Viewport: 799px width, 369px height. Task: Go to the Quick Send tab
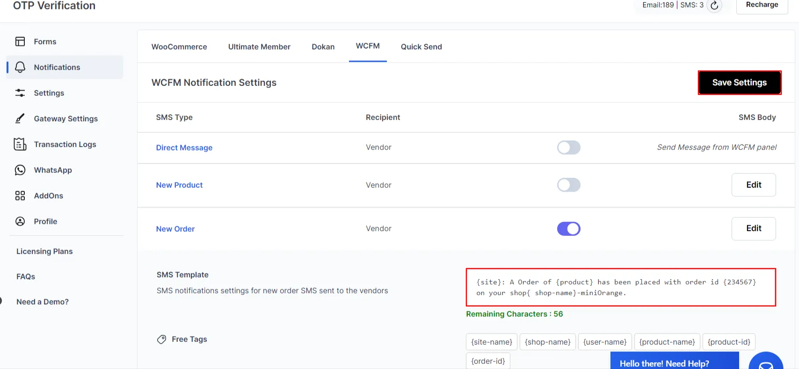(421, 47)
